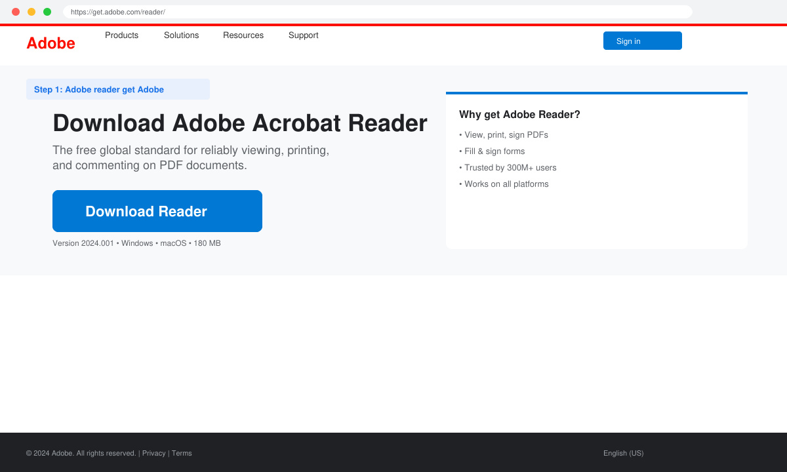Image resolution: width=787 pixels, height=472 pixels.
Task: Click the Privacy link in footer
Action: point(154,453)
